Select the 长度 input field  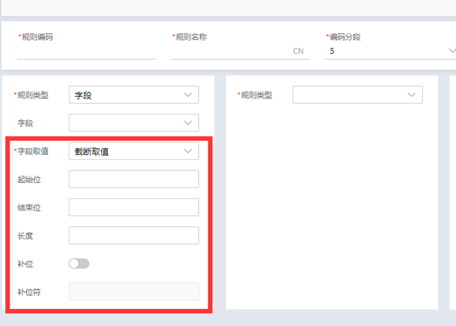(134, 235)
